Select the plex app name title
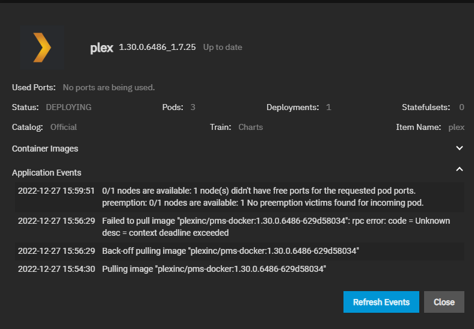 pyautogui.click(x=102, y=48)
